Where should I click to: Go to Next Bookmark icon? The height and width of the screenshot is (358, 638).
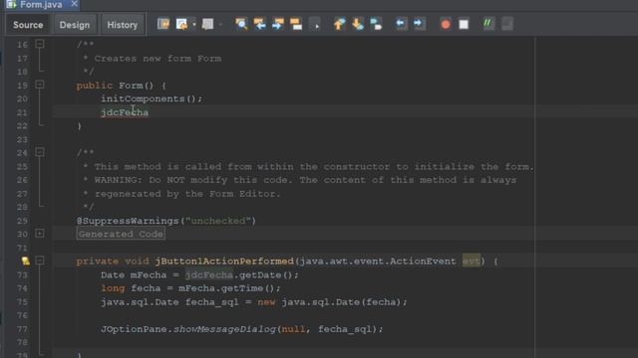[x=358, y=24]
